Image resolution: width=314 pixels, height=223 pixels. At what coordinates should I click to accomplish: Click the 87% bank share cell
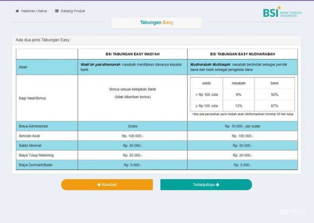(274, 106)
